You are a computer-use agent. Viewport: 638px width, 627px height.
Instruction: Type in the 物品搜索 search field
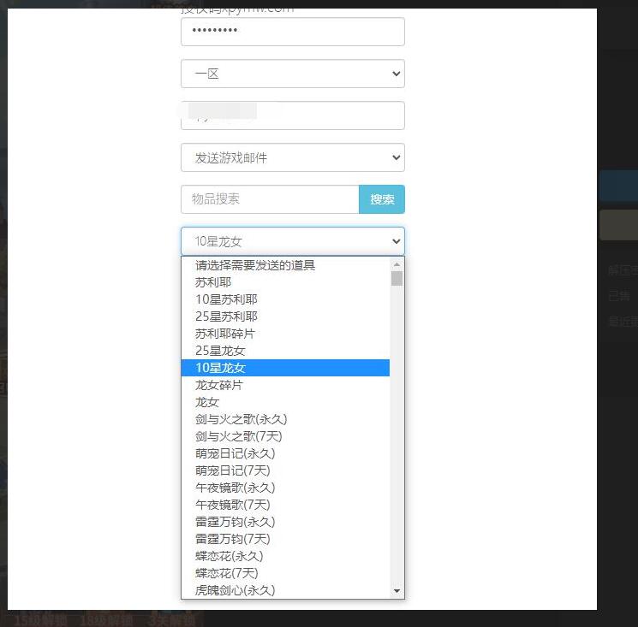270,199
